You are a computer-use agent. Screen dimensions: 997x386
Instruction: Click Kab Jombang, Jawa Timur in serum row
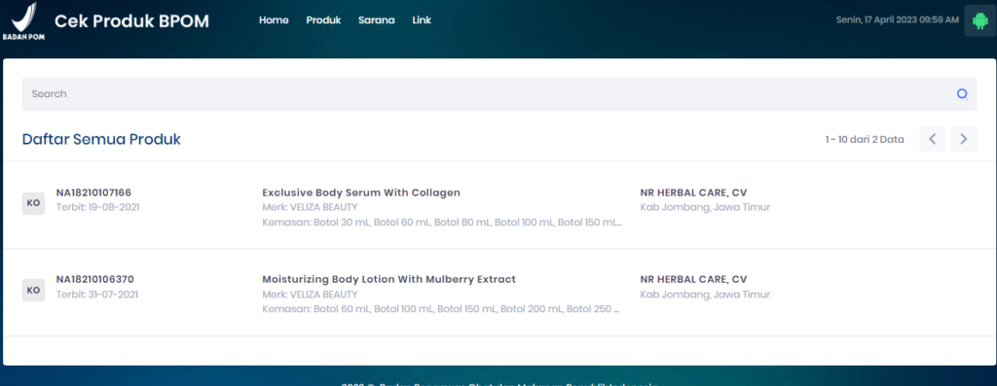point(705,207)
